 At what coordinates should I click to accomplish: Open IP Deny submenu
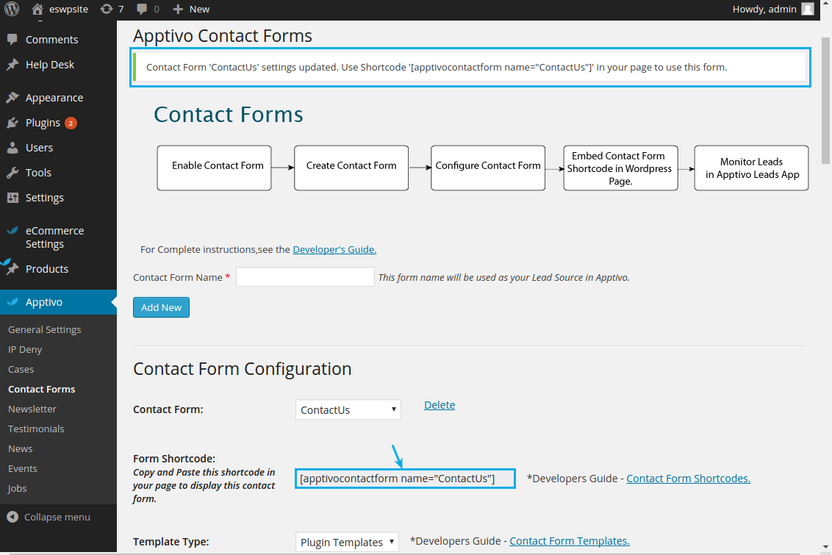pos(25,349)
